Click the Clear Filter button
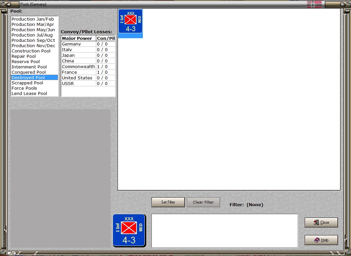Viewport: 351px width, 256px height. pos(203,202)
